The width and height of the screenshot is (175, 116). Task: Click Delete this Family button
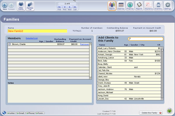click(151, 113)
